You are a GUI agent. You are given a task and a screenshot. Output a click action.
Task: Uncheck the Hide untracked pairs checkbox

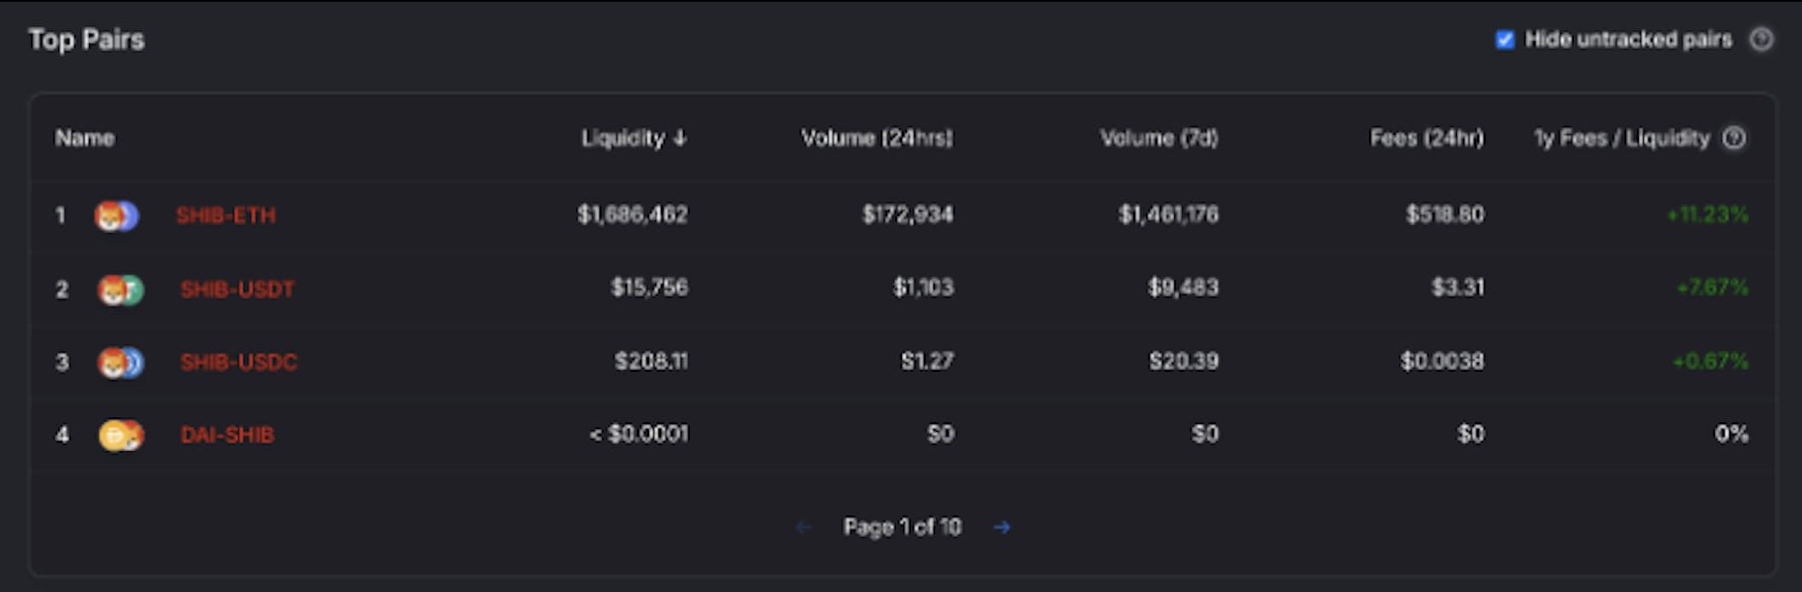tap(1505, 40)
